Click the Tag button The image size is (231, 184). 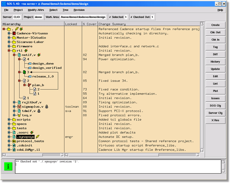click(215, 47)
